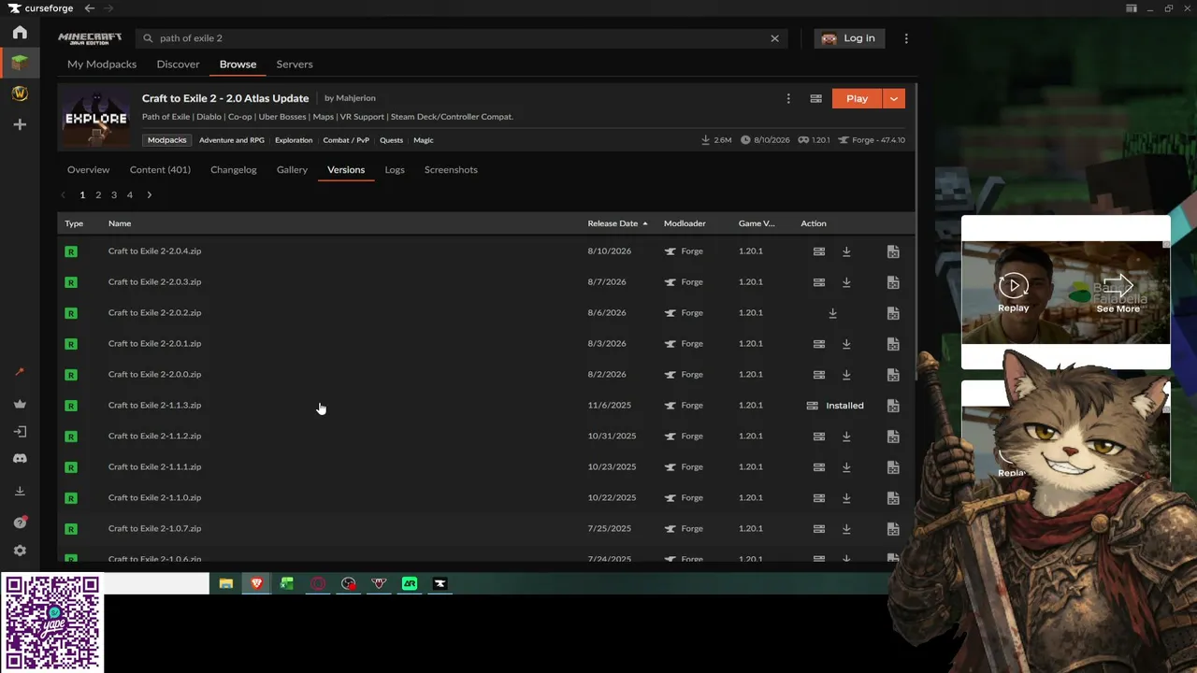This screenshot has width=1197, height=673.
Task: Click the server pack icon for 2-2.0.3.zip
Action: point(819,282)
